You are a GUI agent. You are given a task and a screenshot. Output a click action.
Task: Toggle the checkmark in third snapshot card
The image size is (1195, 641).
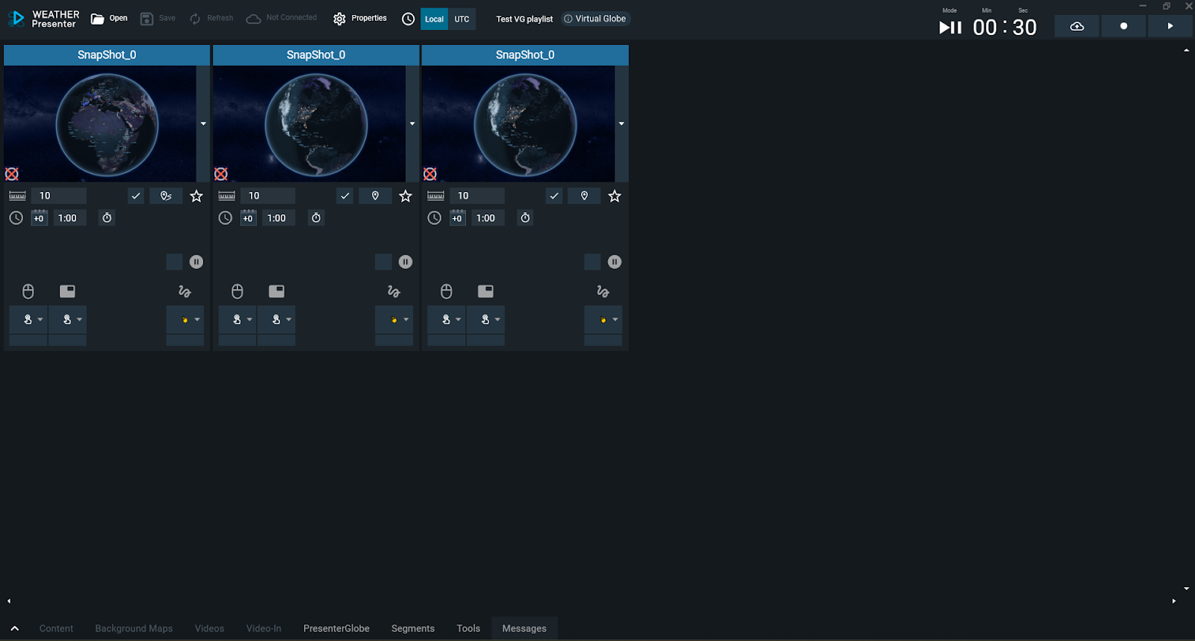click(553, 196)
